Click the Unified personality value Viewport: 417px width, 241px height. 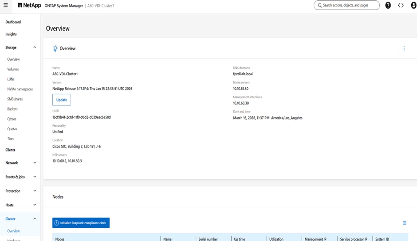coord(58,132)
